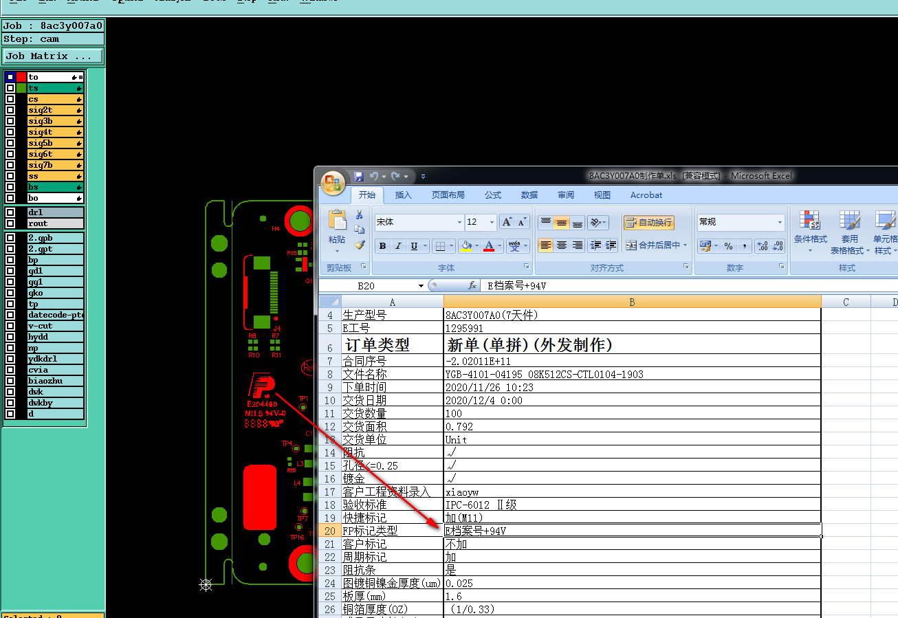Viewport: 898px width, 618px height.
Task: Open the number format 常规 dropdown
Action: pyautogui.click(x=780, y=222)
